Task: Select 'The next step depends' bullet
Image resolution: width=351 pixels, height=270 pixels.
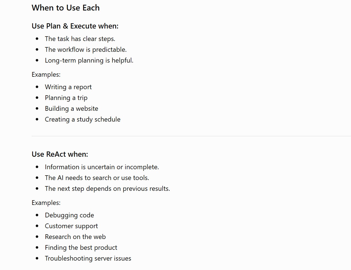Action: coord(107,189)
